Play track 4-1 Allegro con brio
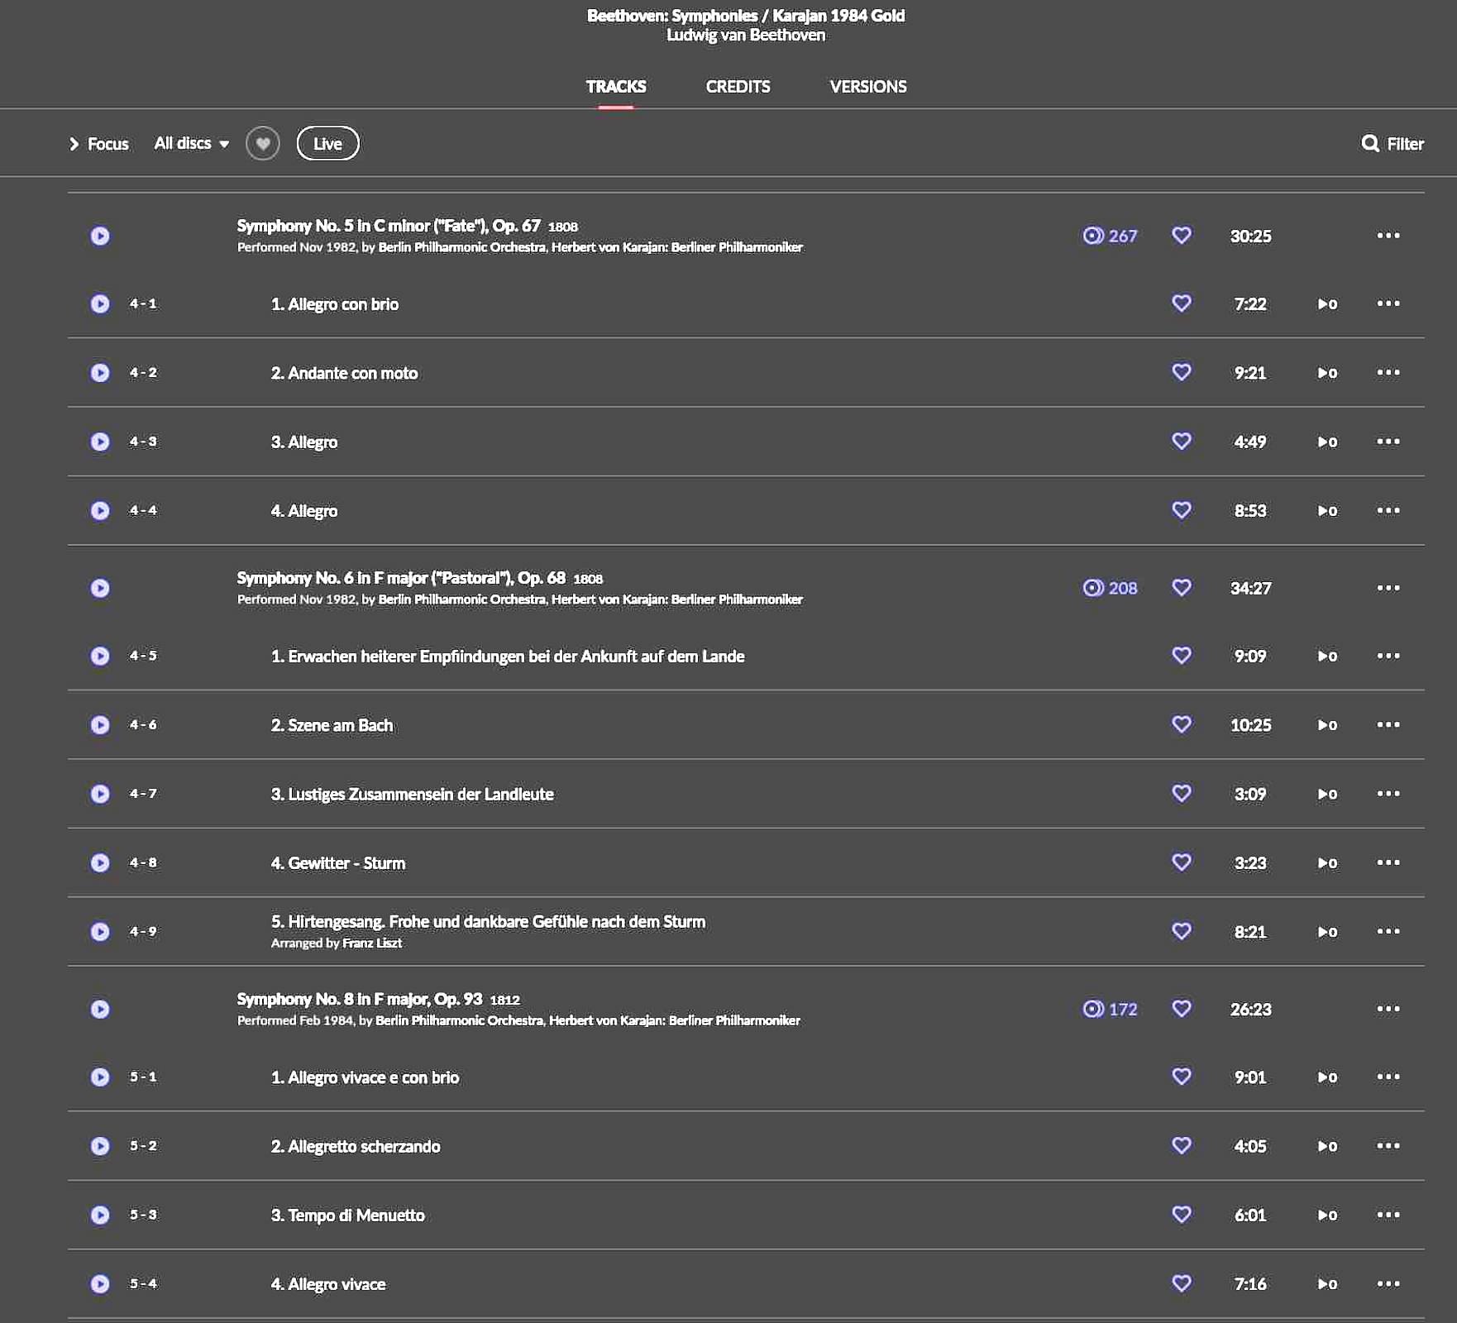The height and width of the screenshot is (1323, 1457). 100,304
